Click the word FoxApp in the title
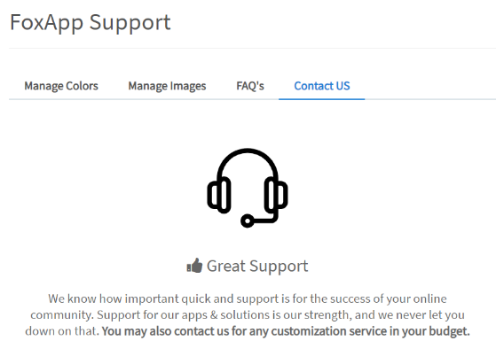Viewport: 496px width, 364px height. point(46,23)
